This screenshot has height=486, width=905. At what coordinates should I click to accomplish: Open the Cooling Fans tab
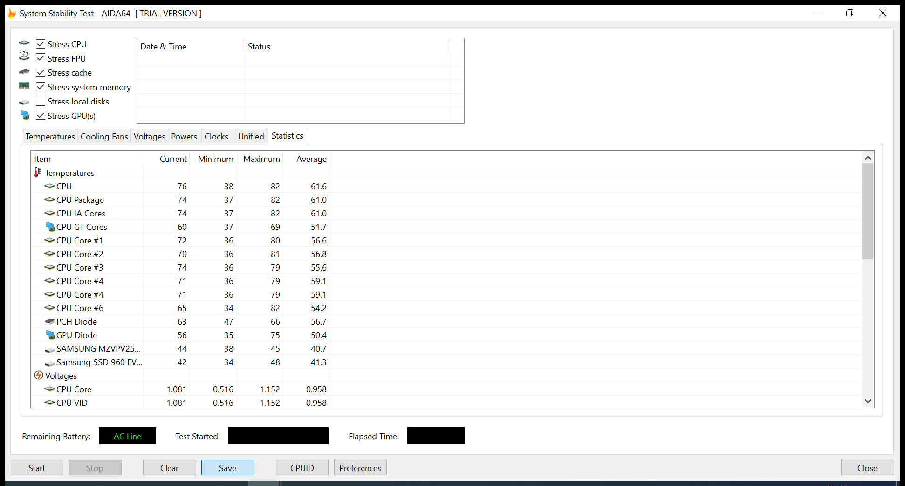click(104, 136)
